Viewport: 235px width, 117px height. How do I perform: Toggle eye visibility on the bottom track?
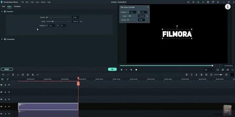[9, 114]
